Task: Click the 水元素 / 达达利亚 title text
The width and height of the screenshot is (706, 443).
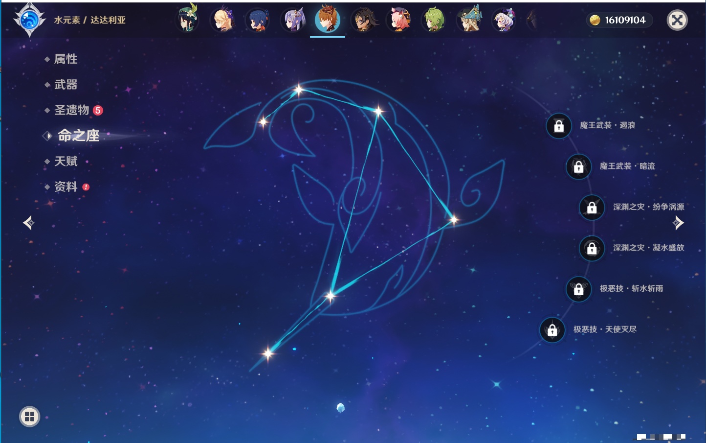Action: point(89,20)
